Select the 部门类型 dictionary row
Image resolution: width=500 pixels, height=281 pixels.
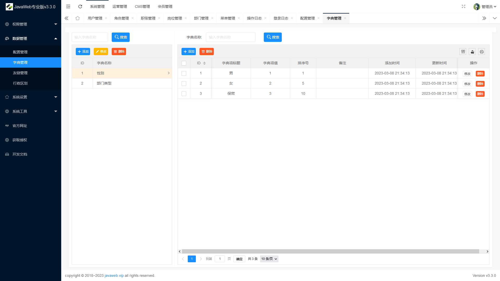[122, 83]
